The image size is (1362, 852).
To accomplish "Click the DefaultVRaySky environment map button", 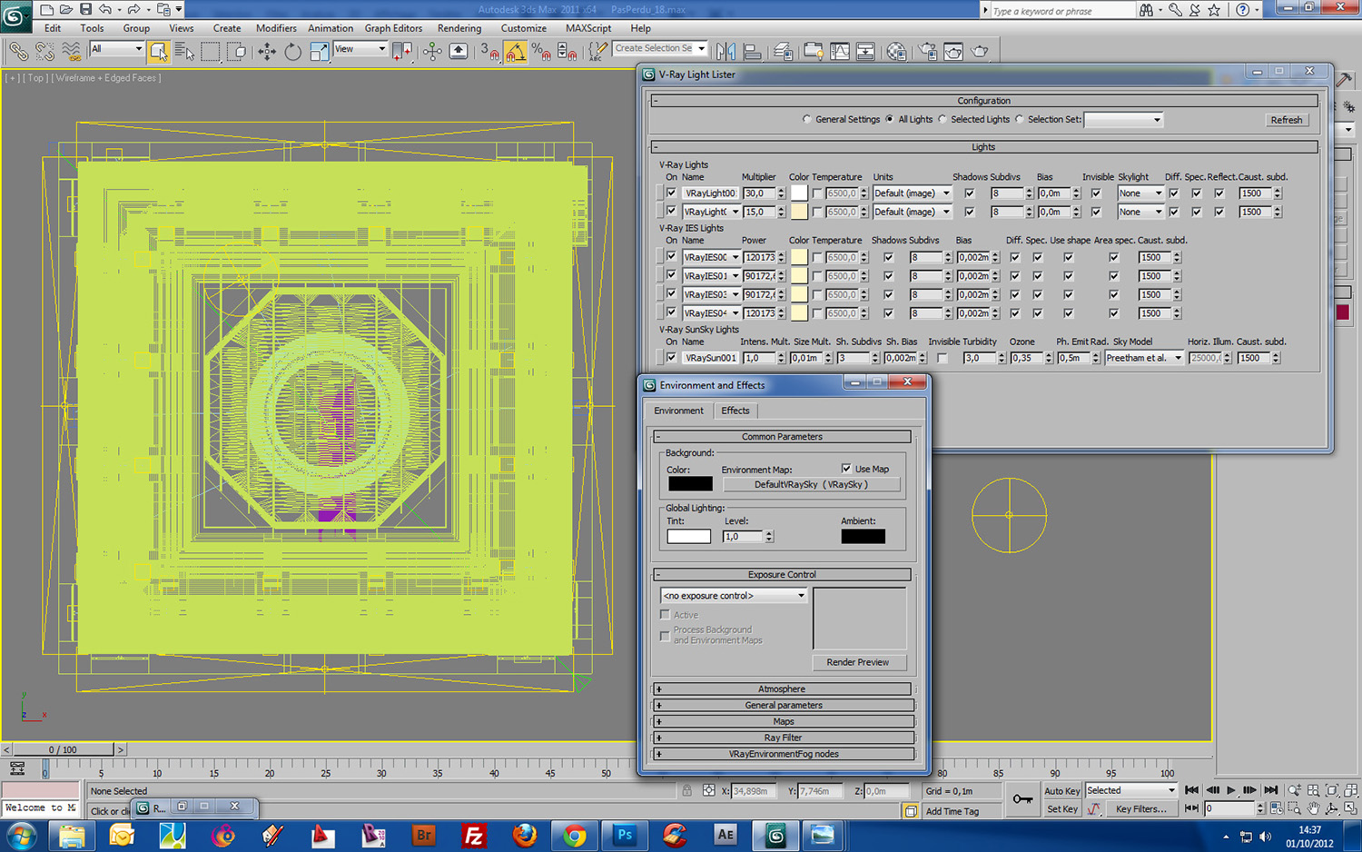I will [x=811, y=485].
